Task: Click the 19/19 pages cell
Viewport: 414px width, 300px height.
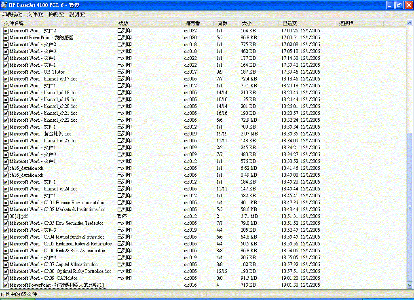Action: click(x=222, y=134)
